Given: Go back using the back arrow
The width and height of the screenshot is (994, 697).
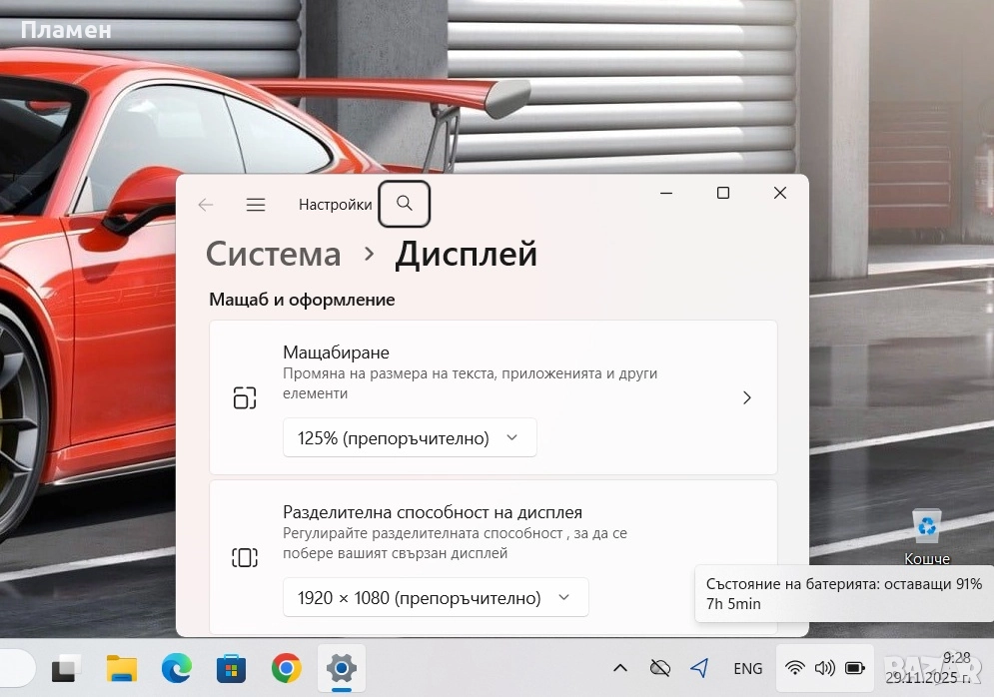Looking at the screenshot, I should [206, 205].
